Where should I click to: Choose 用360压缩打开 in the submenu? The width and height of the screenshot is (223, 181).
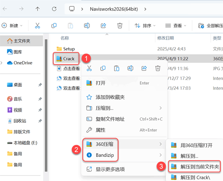(x=194, y=145)
